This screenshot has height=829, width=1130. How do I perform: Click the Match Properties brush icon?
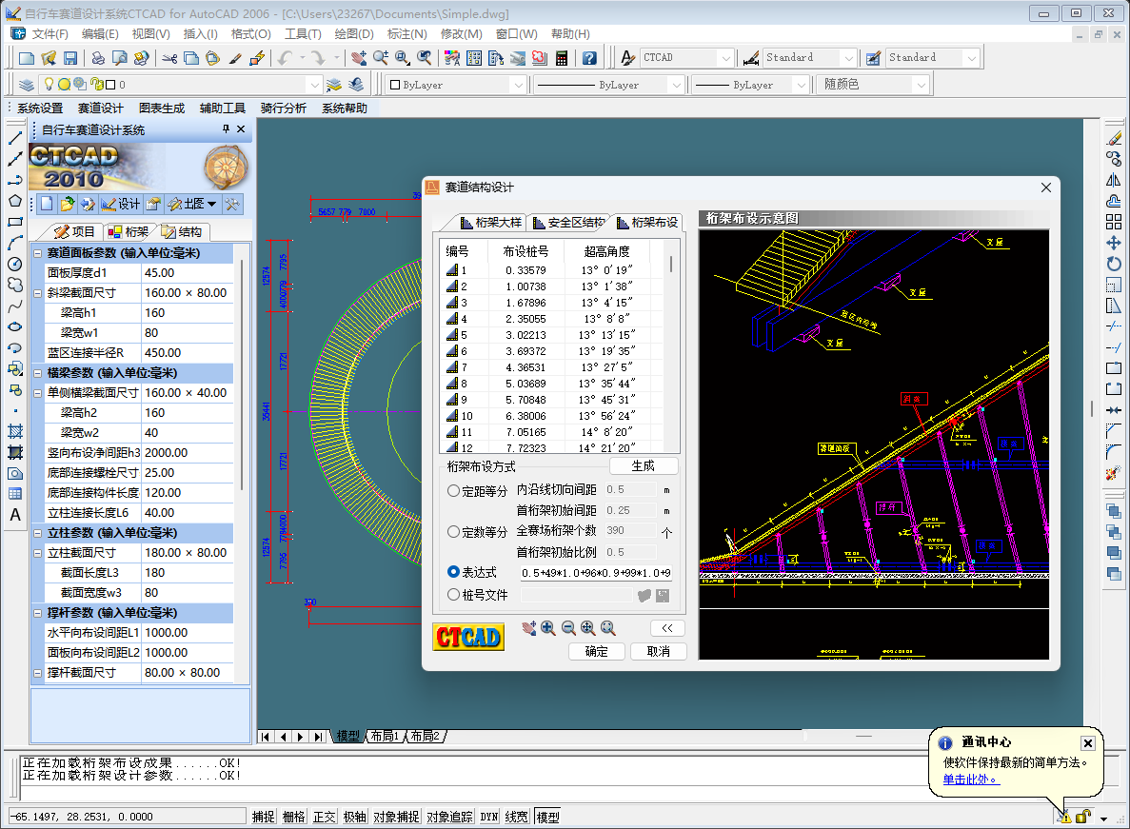point(235,58)
